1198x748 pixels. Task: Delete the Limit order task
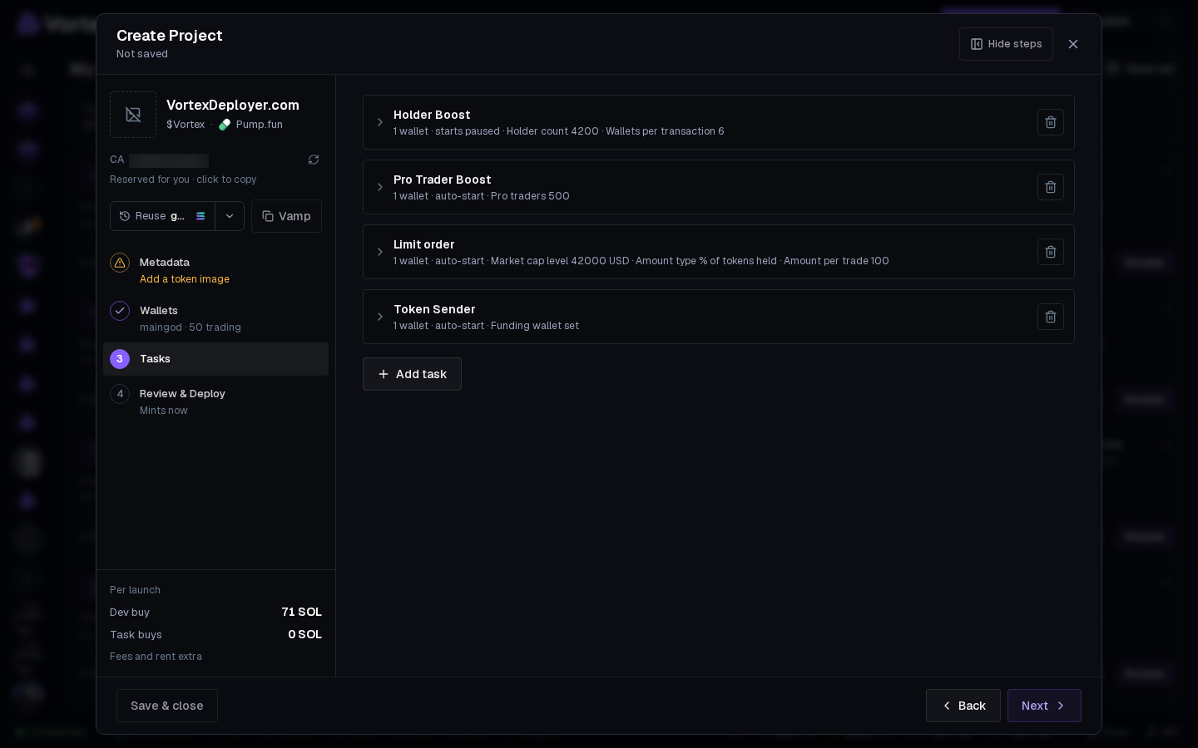(1051, 252)
